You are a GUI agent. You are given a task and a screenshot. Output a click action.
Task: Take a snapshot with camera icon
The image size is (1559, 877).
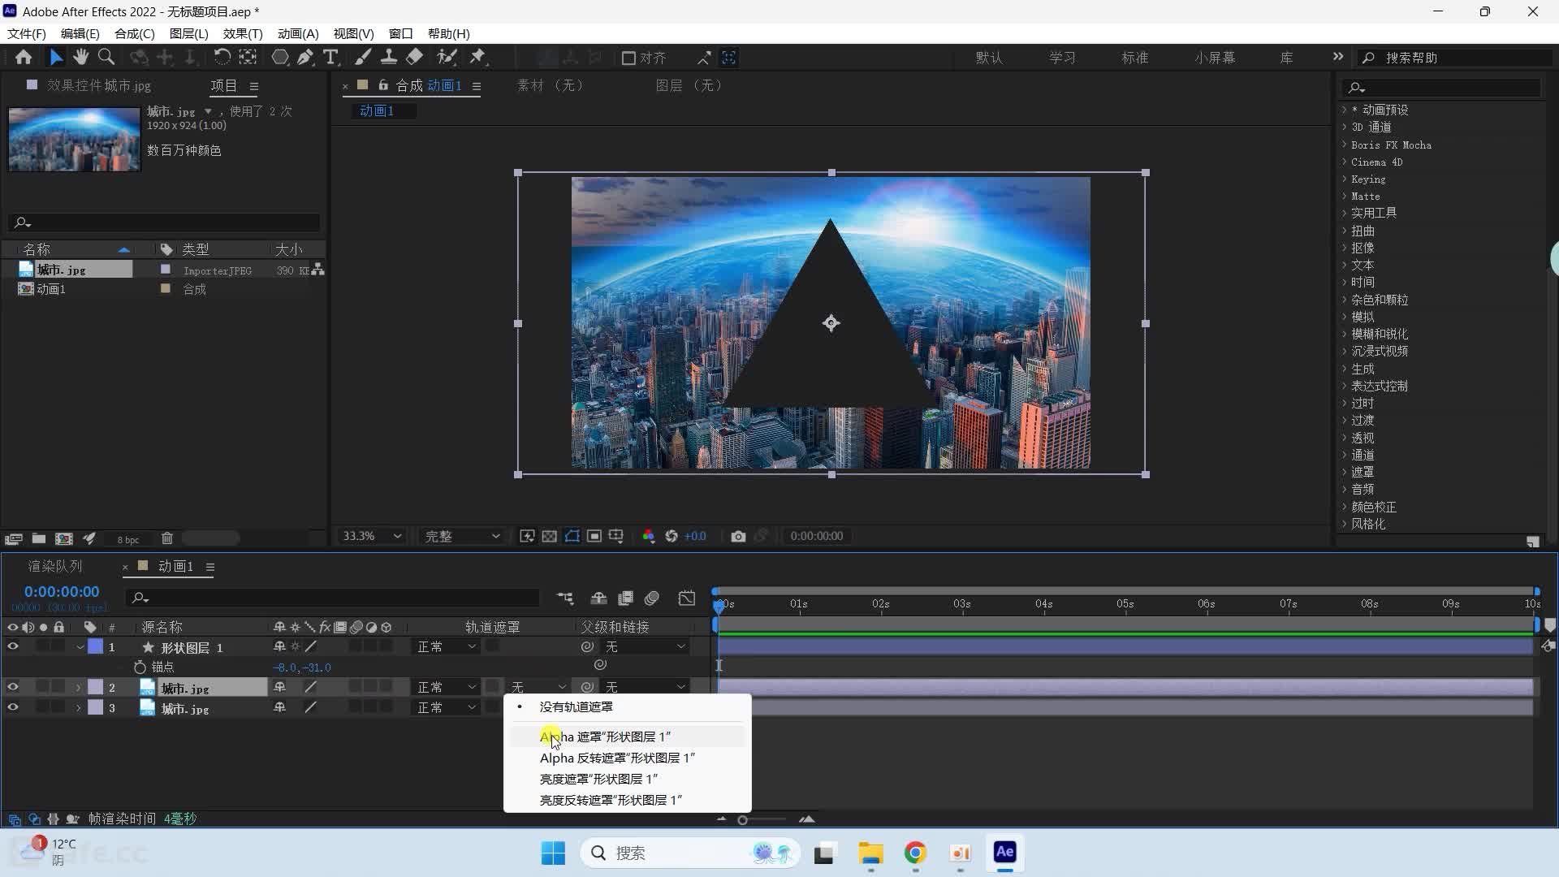pyautogui.click(x=738, y=537)
